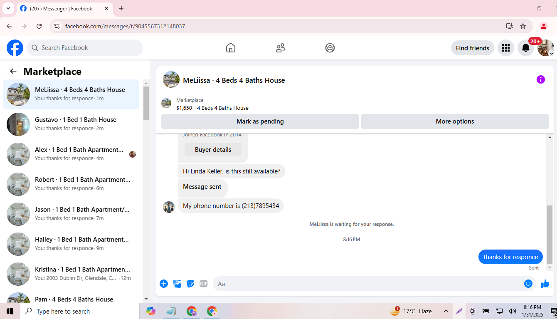The image size is (557, 319).
Task: Reload the page
Action: [x=39, y=26]
